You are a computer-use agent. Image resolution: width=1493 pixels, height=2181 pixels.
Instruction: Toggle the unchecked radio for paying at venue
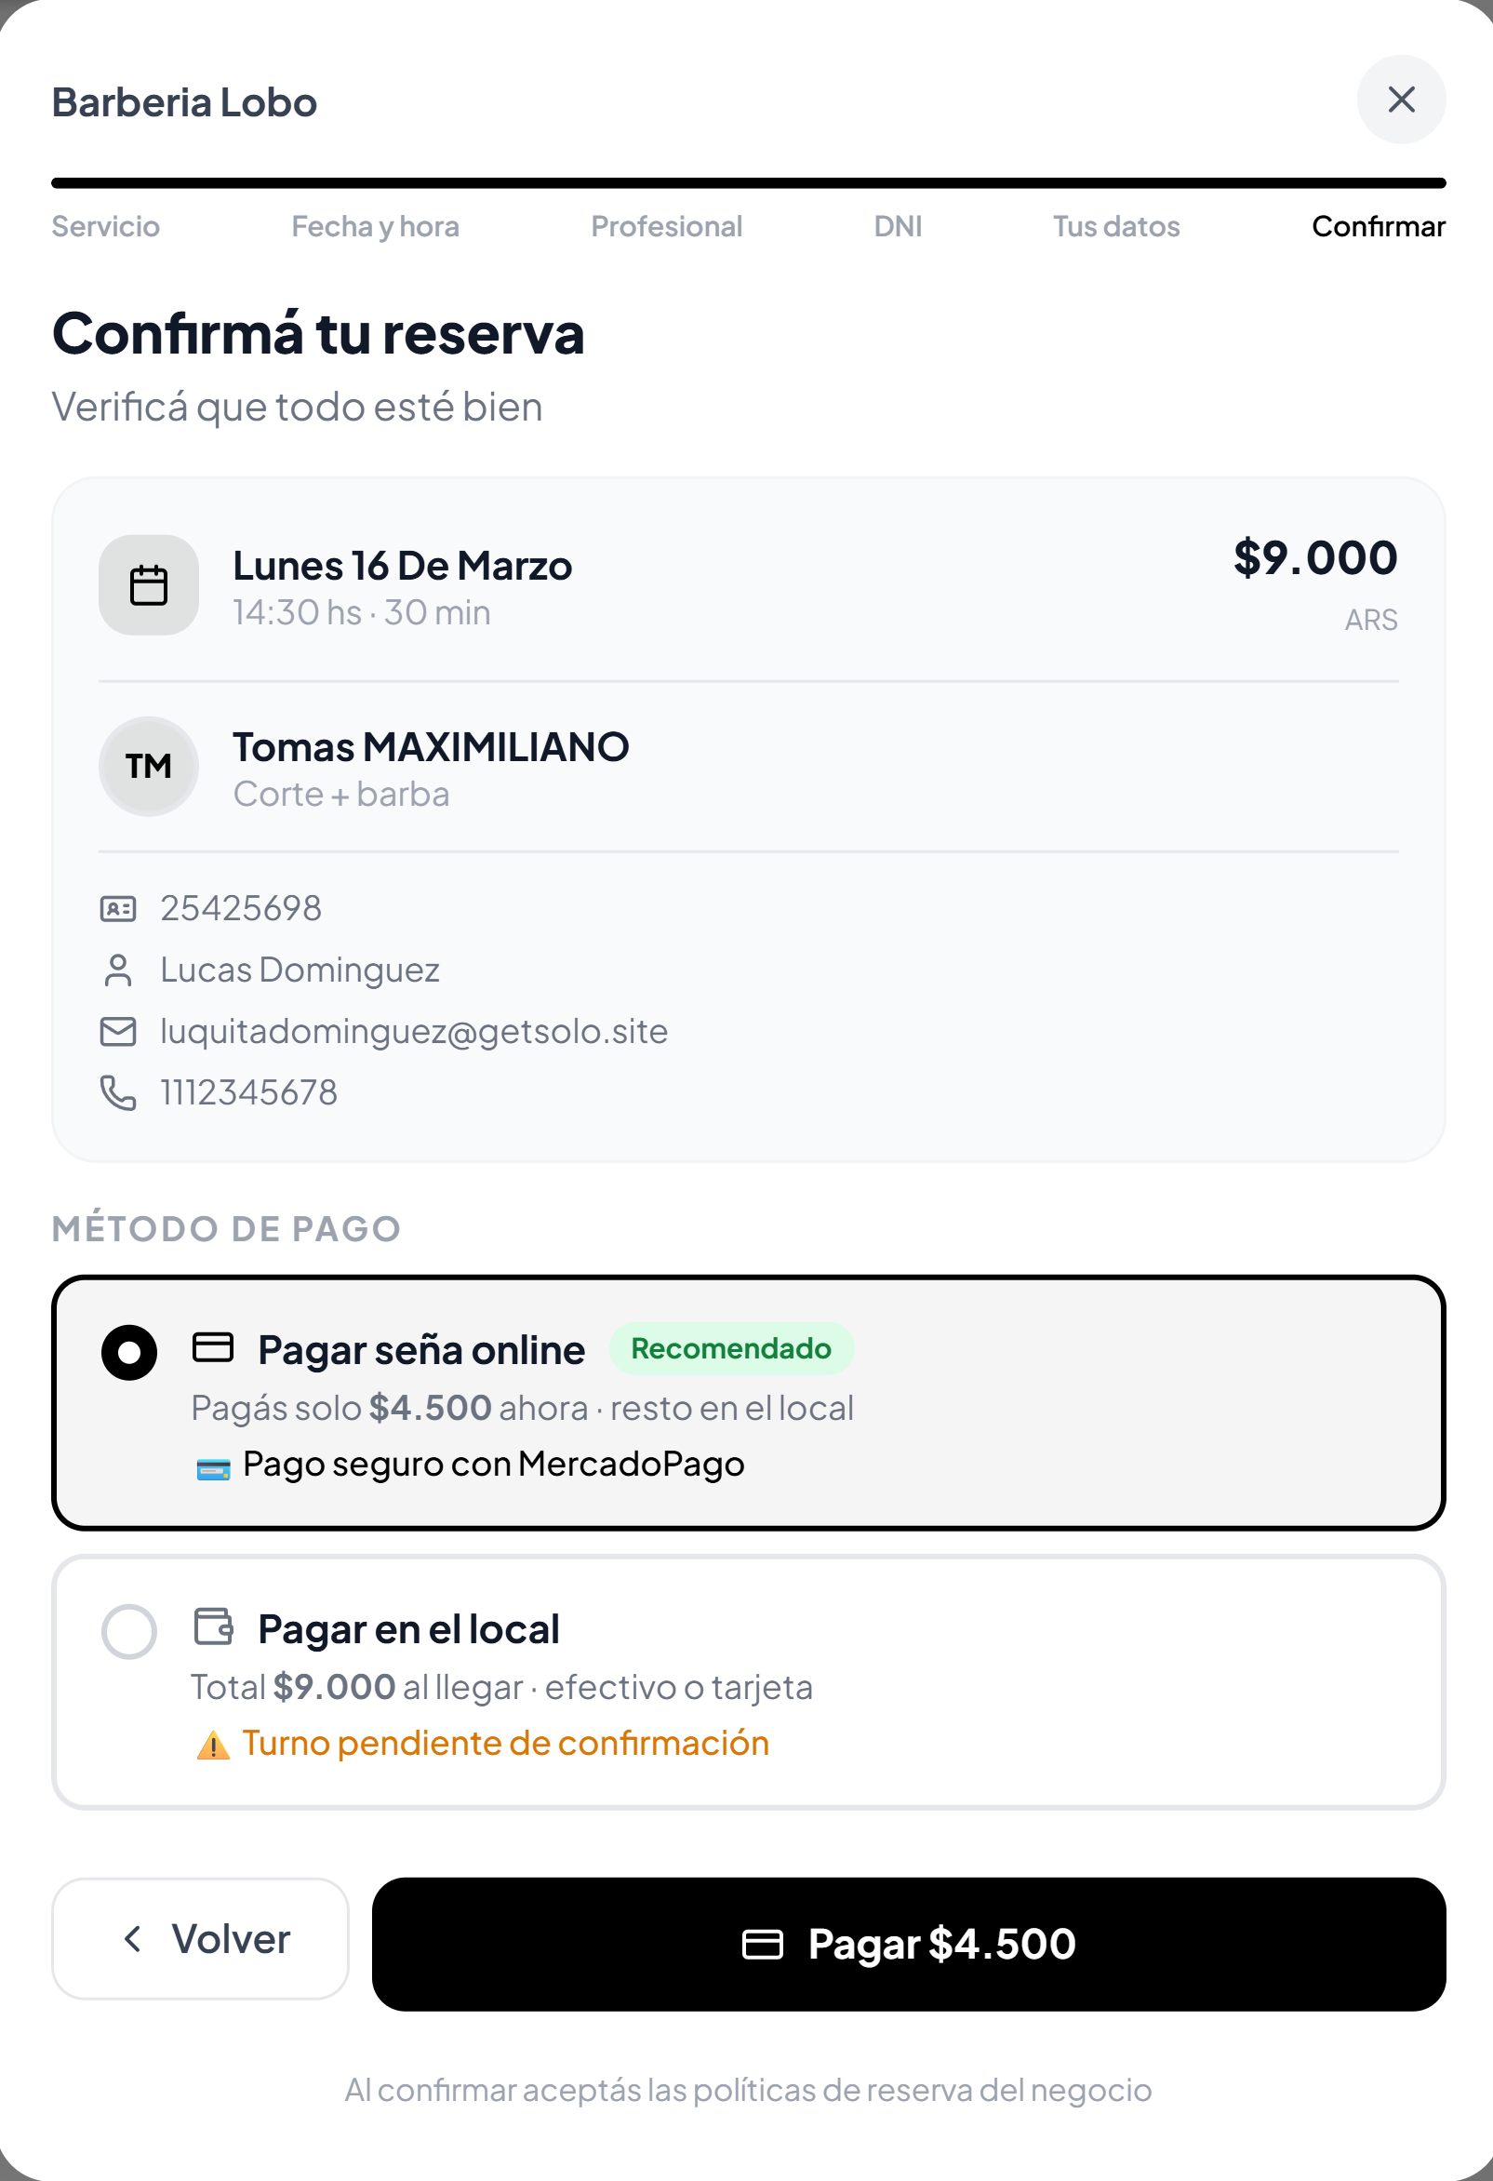(x=131, y=1630)
